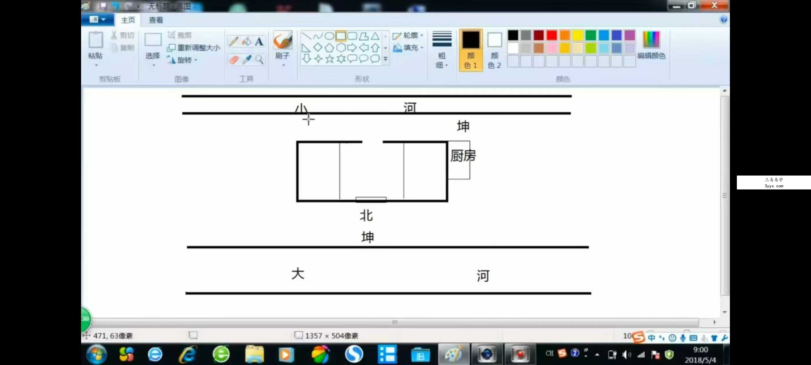Select the Fill with color bucket tool

246,41
